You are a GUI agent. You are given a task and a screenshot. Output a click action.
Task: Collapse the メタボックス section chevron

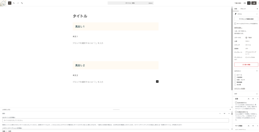point(230,110)
